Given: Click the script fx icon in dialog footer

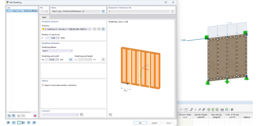Looking at the screenshot, I should [34, 123].
